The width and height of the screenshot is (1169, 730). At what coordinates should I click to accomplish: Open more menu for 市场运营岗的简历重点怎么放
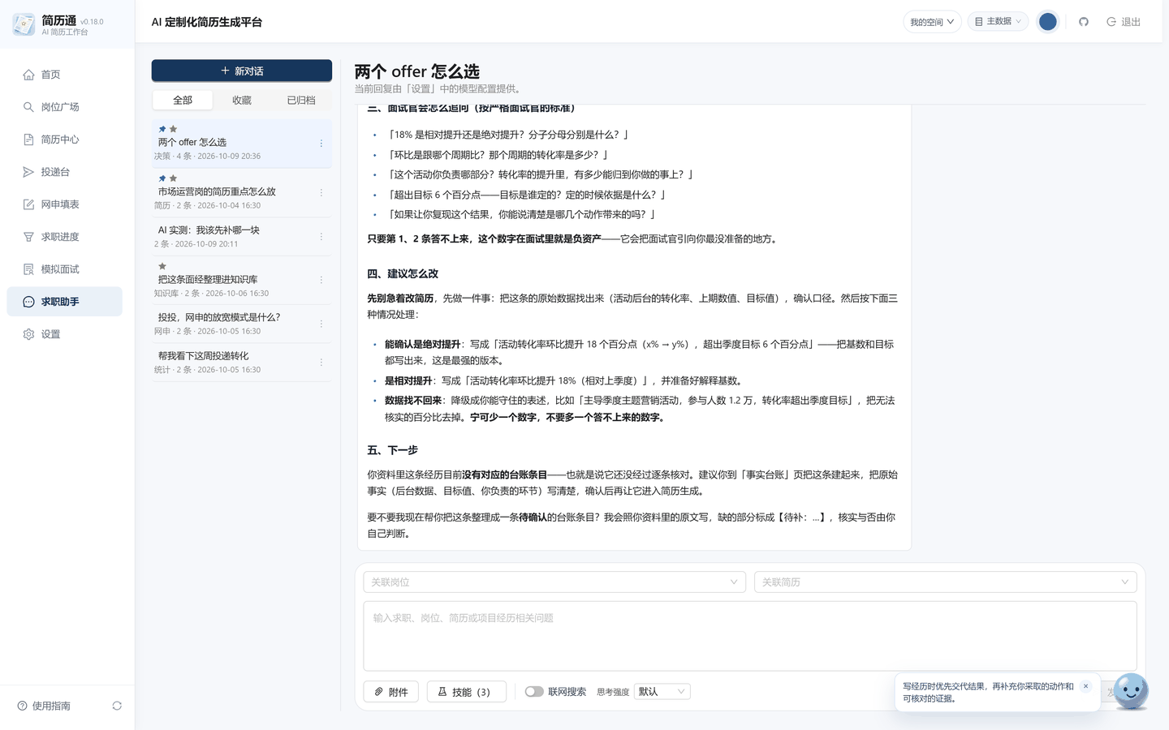(x=321, y=193)
